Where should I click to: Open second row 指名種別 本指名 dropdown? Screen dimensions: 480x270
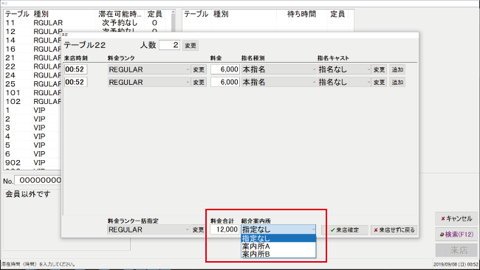pyautogui.click(x=278, y=82)
